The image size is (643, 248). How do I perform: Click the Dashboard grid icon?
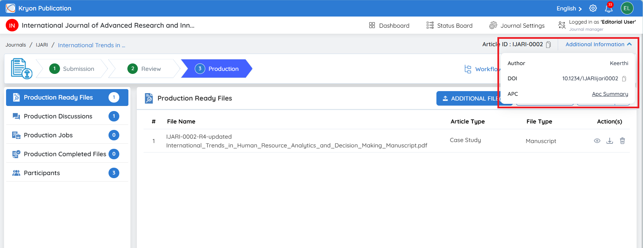click(372, 25)
